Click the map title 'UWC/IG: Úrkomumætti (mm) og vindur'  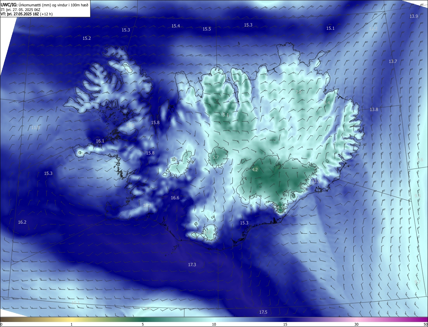click(44, 4)
